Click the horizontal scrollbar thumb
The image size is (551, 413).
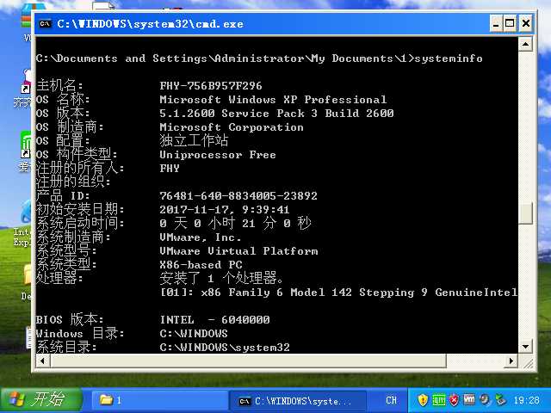click(x=248, y=361)
